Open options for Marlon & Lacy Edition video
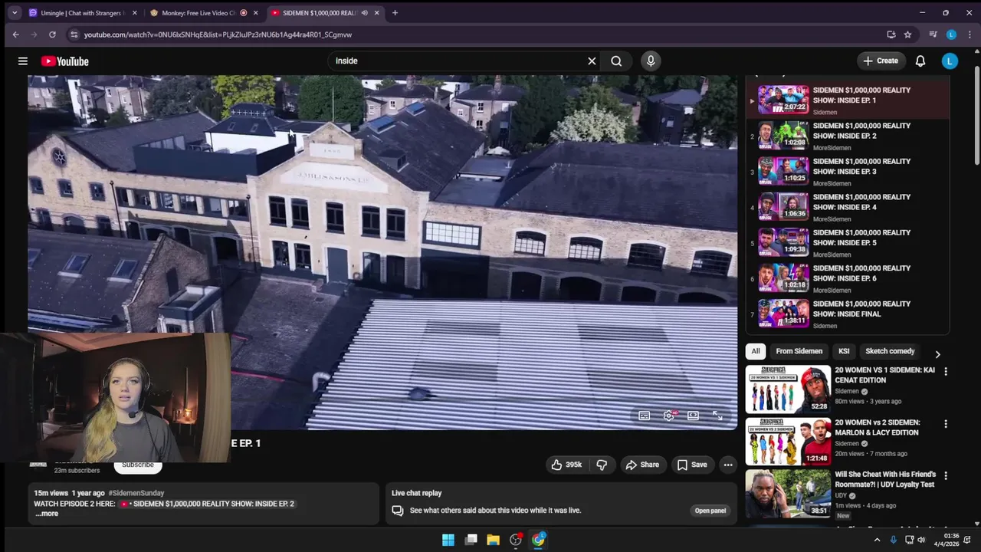 click(x=946, y=423)
